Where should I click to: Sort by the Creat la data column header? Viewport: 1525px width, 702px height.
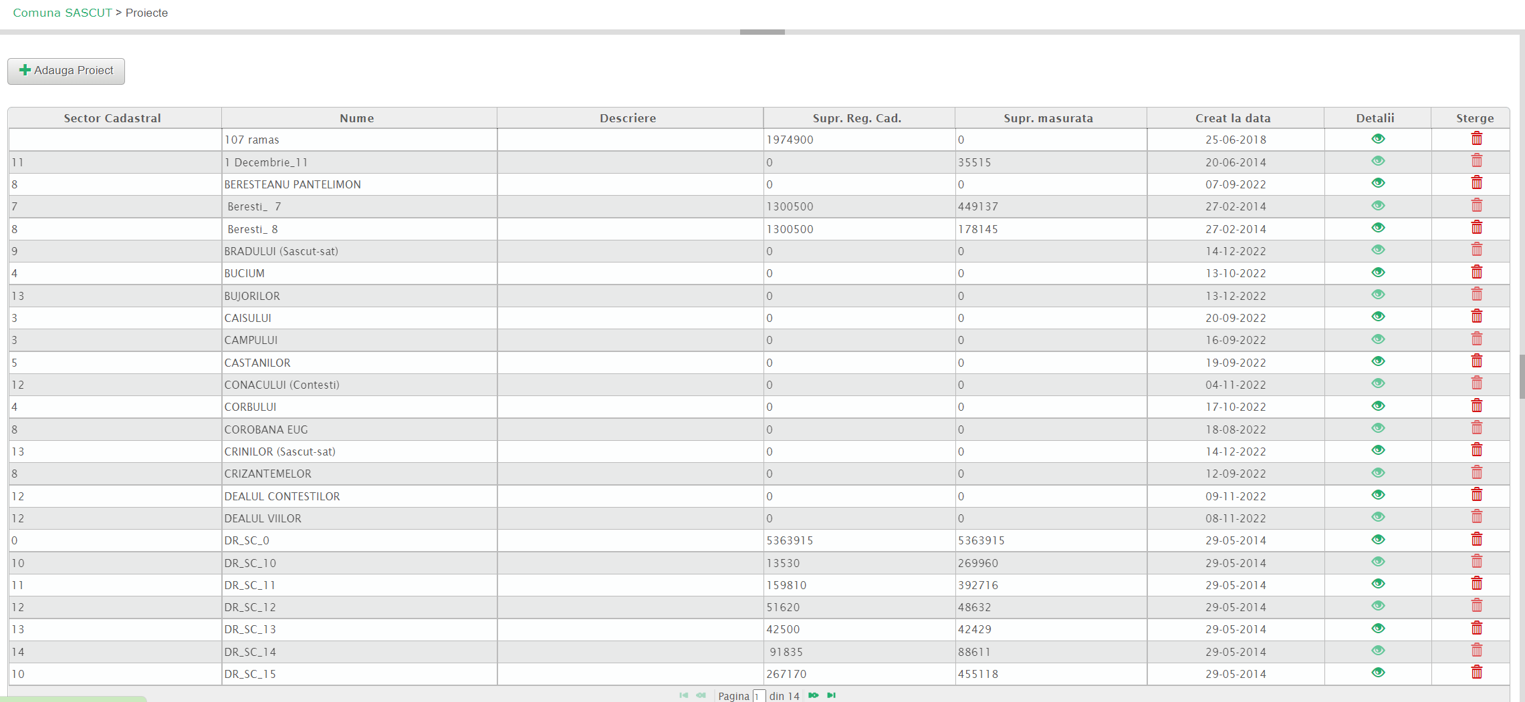[1232, 118]
